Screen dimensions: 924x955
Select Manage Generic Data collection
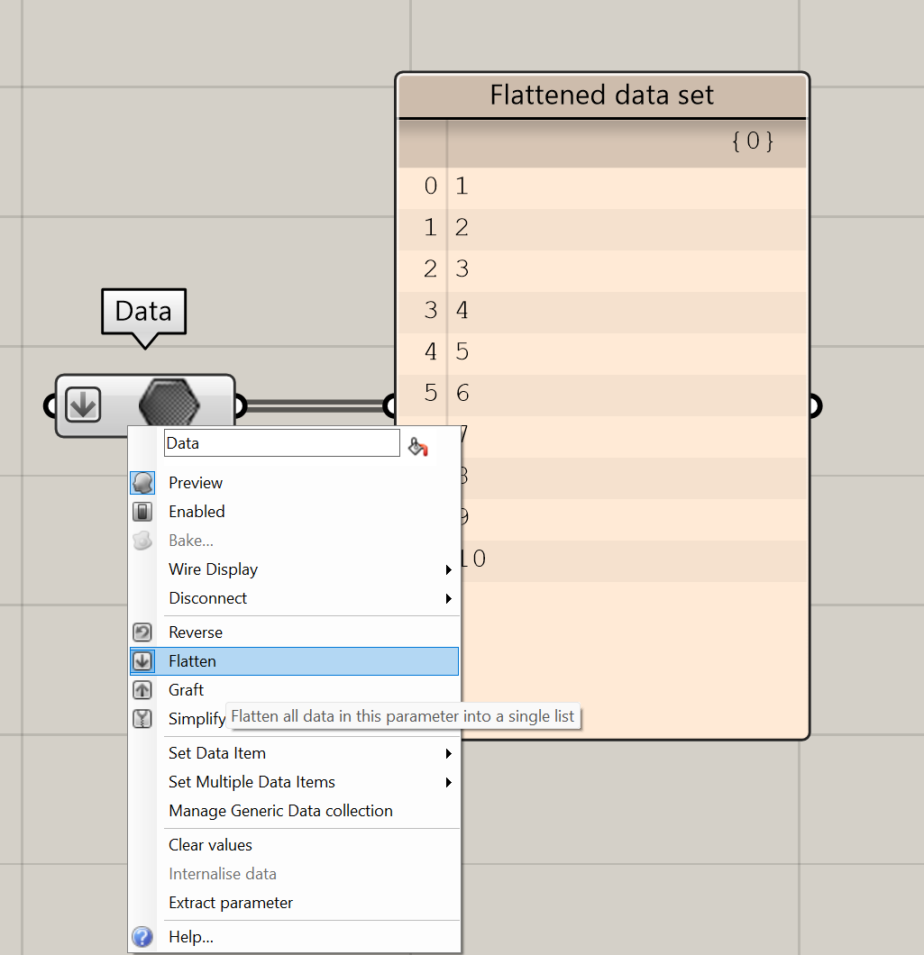tap(280, 811)
